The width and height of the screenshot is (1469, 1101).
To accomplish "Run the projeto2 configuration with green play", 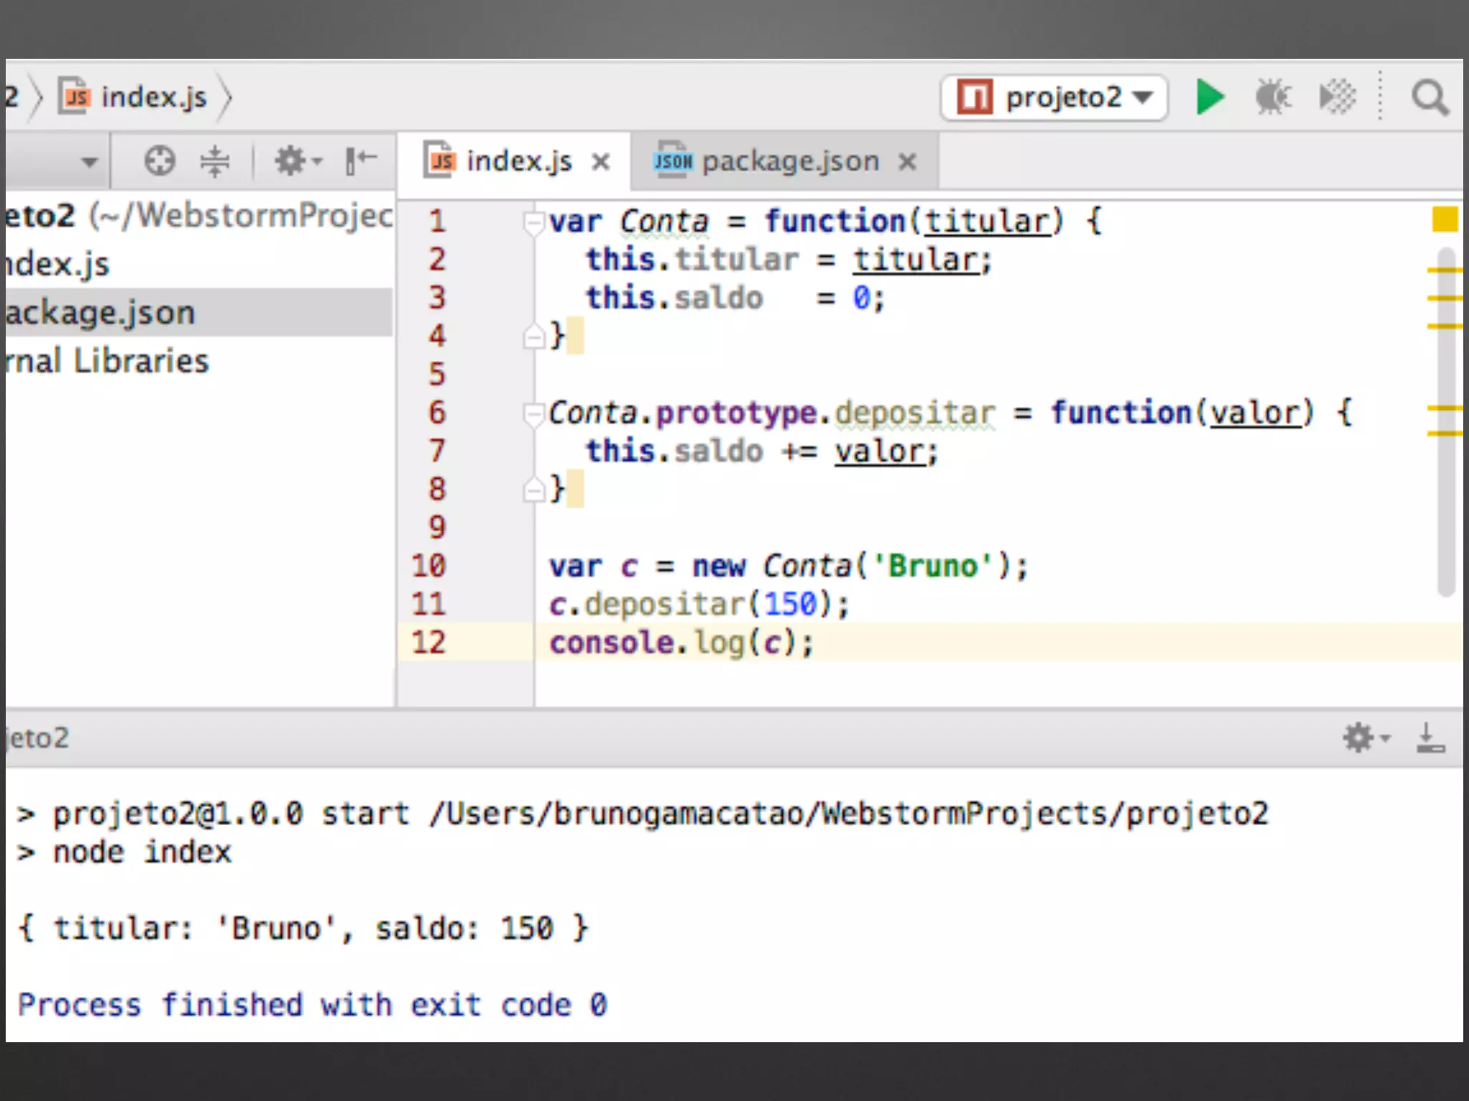I will 1210,97.
